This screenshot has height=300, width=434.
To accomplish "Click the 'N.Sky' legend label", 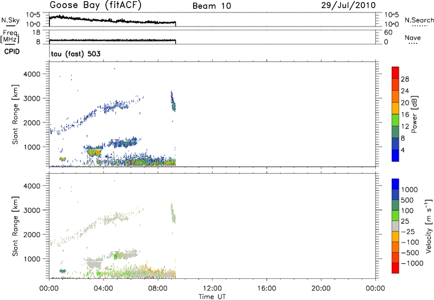I will 10,20.
